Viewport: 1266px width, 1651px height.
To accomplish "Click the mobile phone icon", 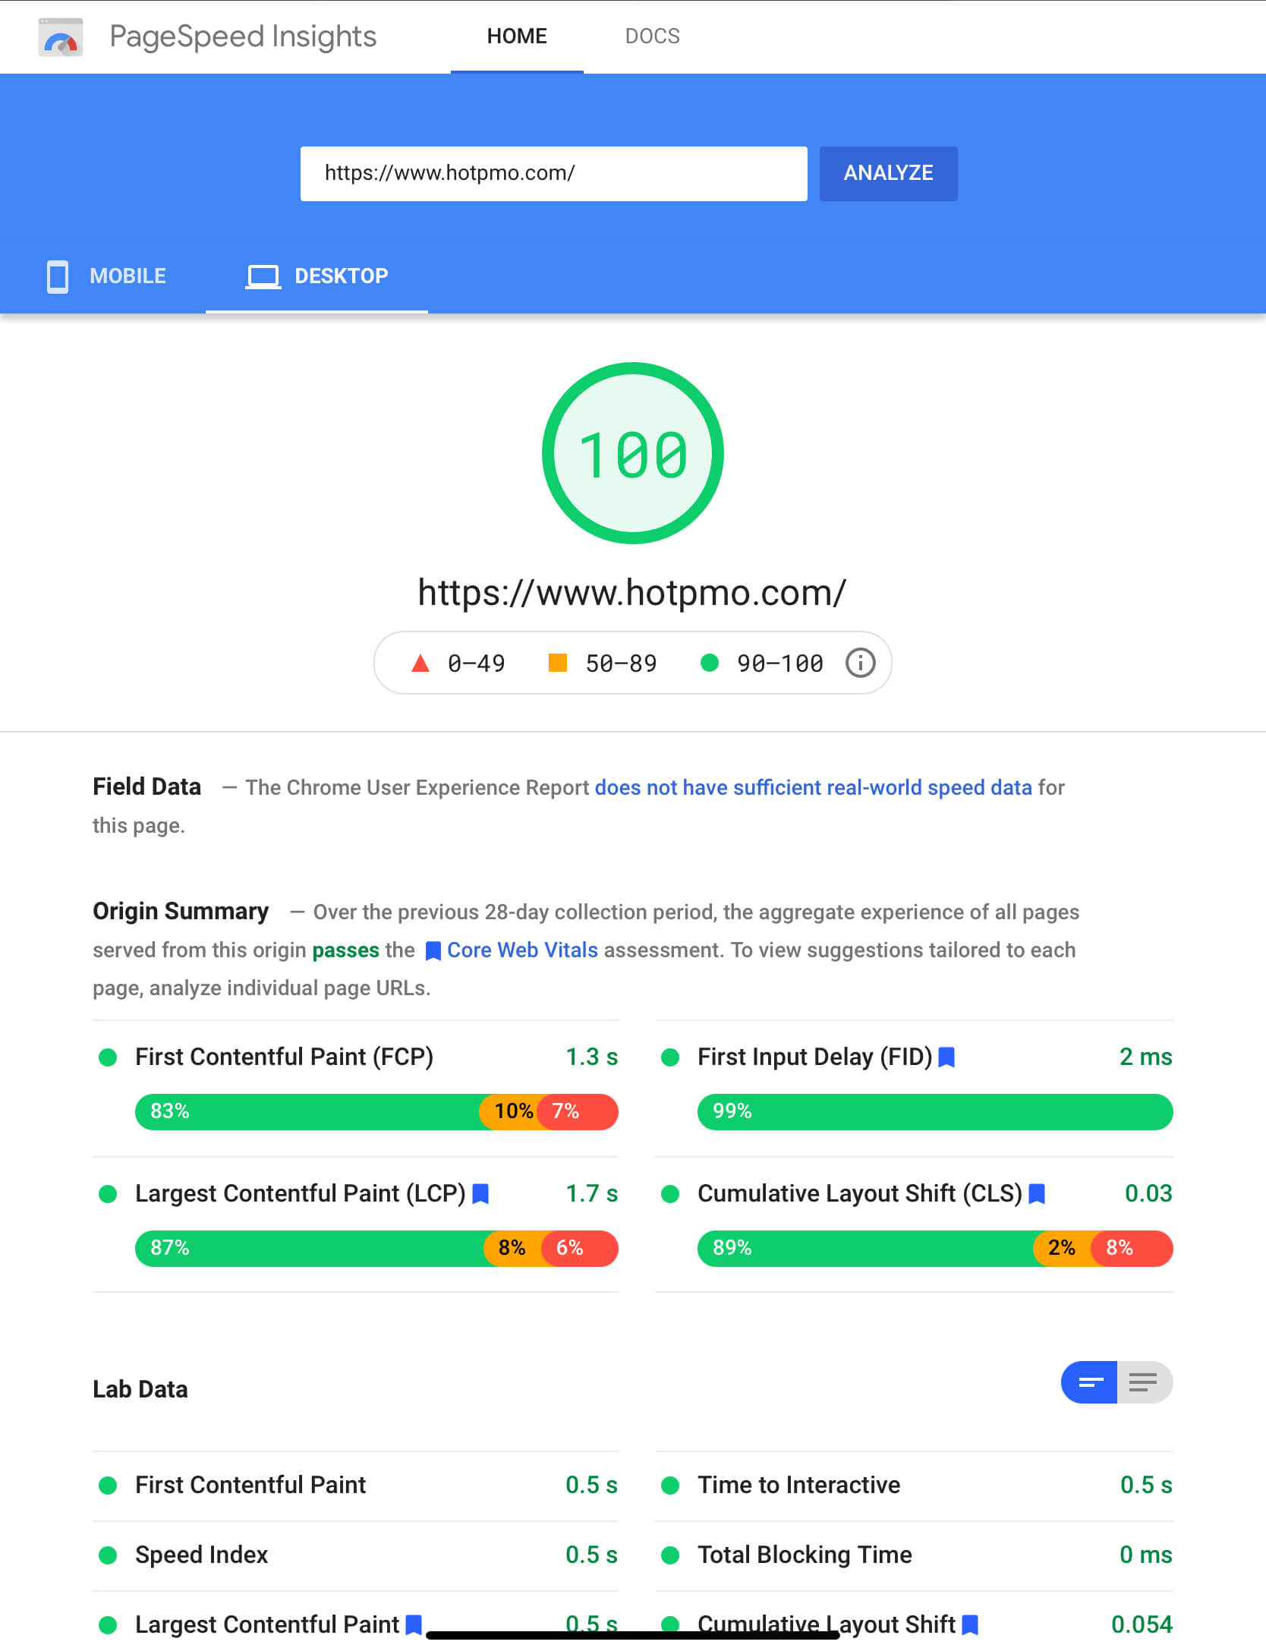I will coord(58,276).
